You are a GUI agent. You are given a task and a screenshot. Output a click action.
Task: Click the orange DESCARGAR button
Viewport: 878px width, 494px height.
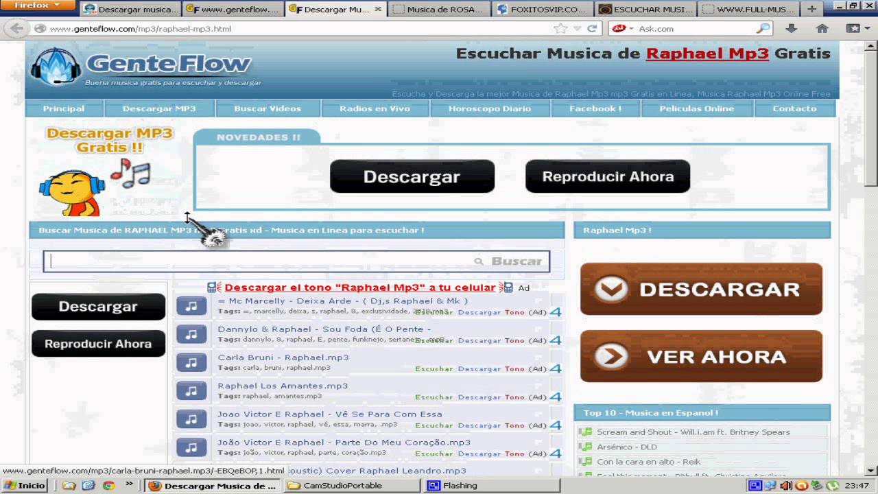click(701, 289)
